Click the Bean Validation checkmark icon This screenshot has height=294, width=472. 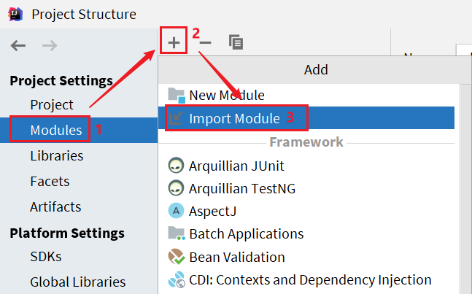click(176, 257)
